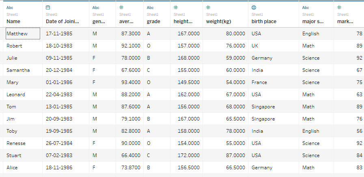The width and height of the screenshot is (364, 177).
Task: Select the Date of Joining column header
Action: [62, 21]
